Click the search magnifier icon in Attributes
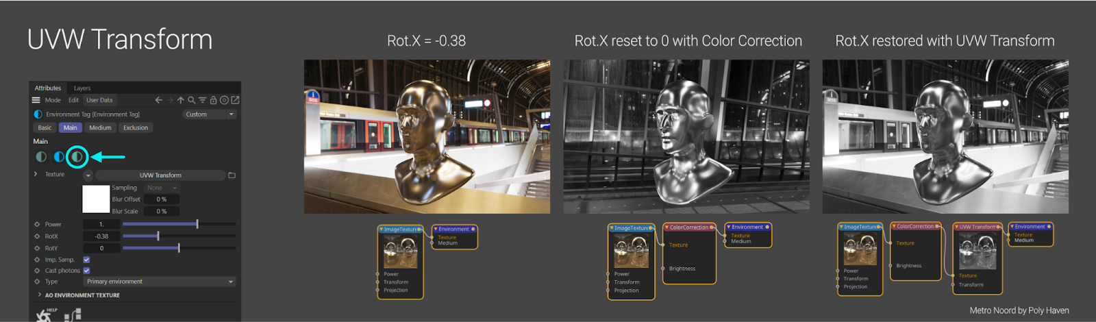The width and height of the screenshot is (1096, 322). pyautogui.click(x=192, y=100)
